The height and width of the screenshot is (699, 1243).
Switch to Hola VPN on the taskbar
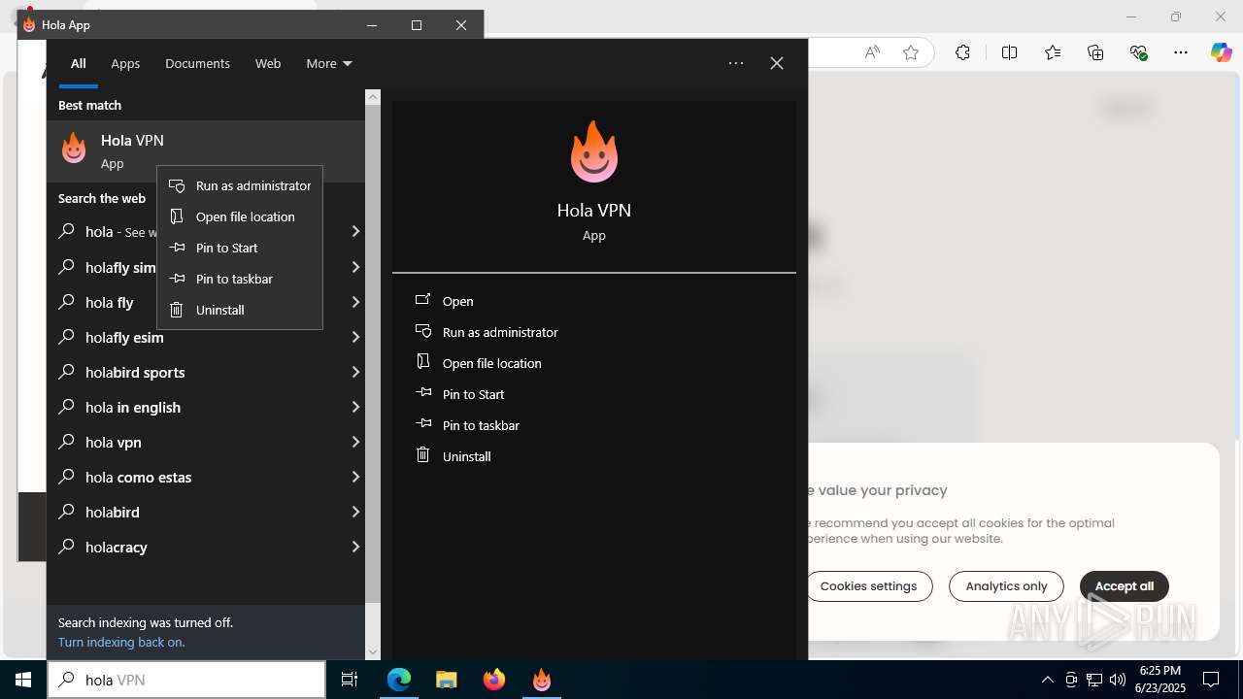point(542,680)
